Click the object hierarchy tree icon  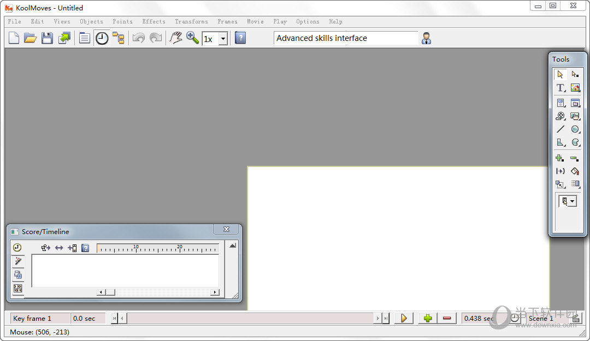(119, 38)
